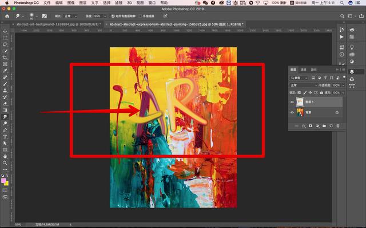Select the Crop tool
Image resolution: width=366 pixels, height=228 pixels.
click(5, 58)
